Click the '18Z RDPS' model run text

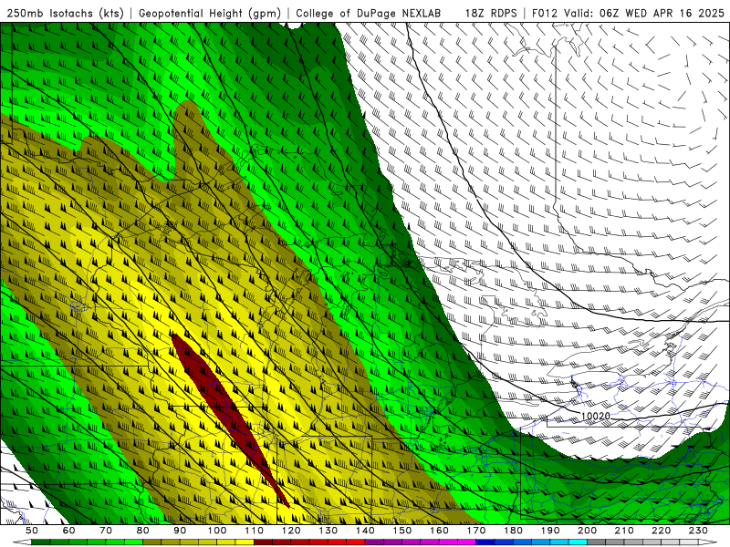[x=491, y=13]
